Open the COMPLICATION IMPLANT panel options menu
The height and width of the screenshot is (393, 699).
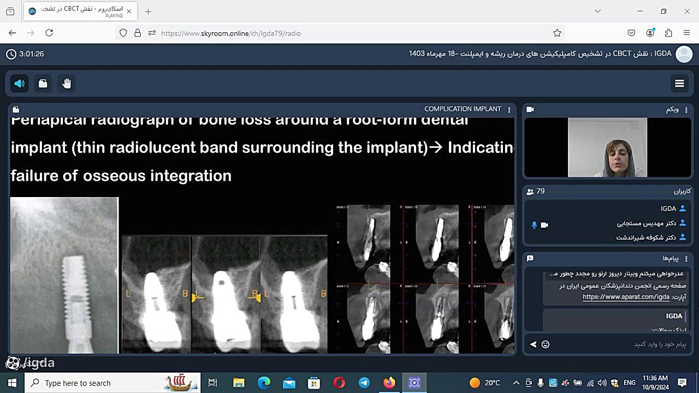(509, 110)
